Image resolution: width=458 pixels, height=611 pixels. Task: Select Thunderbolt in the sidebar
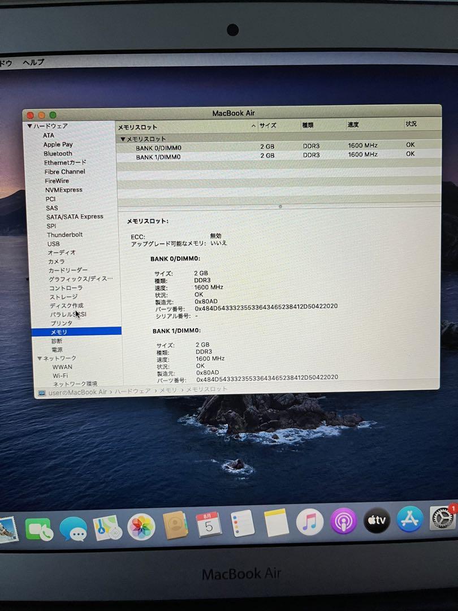click(64, 235)
